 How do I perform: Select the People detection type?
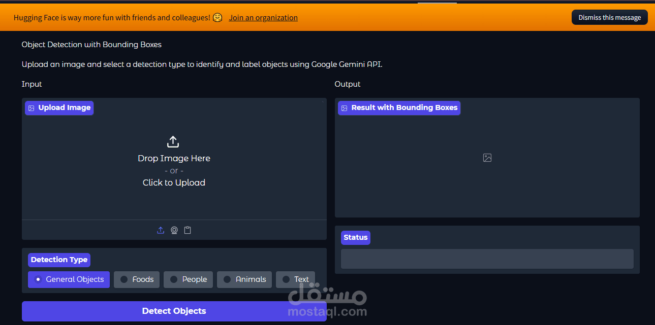click(x=188, y=279)
